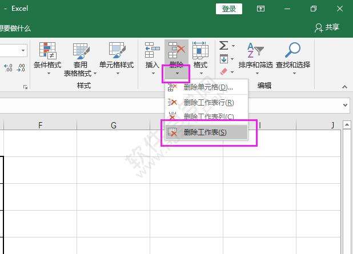353x254 pixels.
Task: Click the 共享 share button text
Action: [332, 27]
